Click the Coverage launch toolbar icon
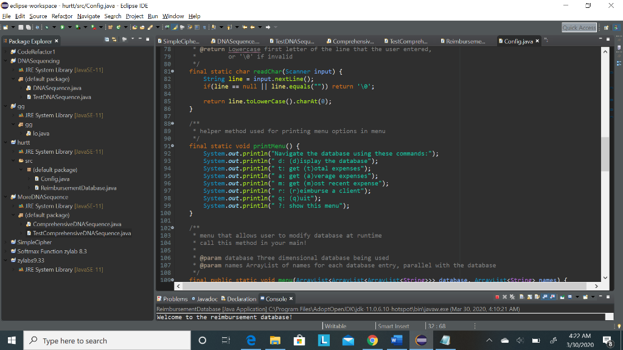This screenshot has width=623, height=350. (x=78, y=27)
